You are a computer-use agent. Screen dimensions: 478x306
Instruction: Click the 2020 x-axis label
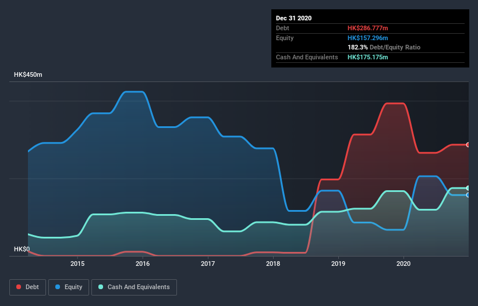(x=403, y=264)
